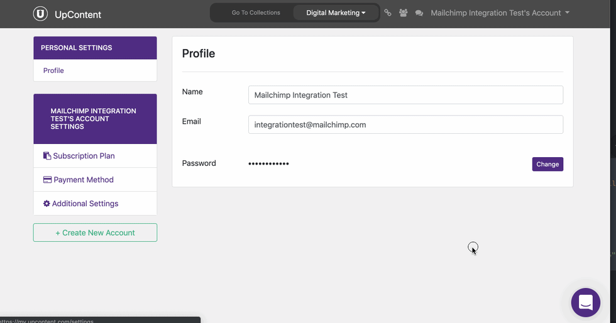Click the Additional Settings gear icon
616x323 pixels.
(47, 204)
